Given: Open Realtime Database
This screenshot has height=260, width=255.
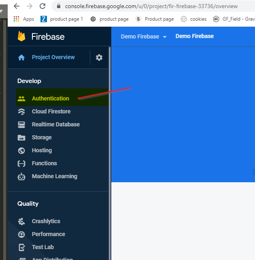Looking at the screenshot, I should point(56,124).
